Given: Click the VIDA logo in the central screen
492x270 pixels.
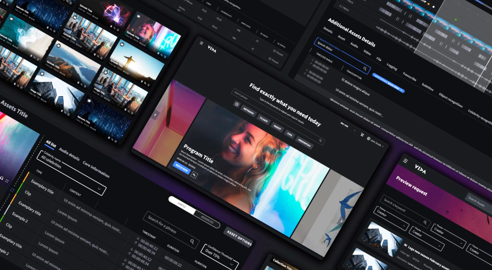Looking at the screenshot, I should click(x=212, y=49).
